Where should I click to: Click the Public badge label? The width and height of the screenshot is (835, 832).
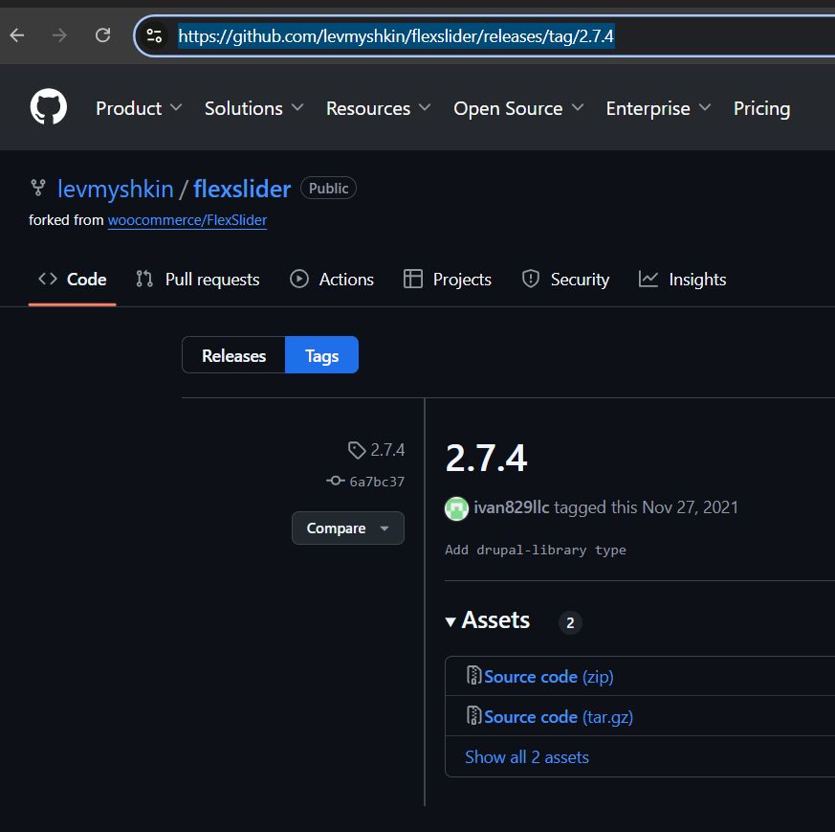[x=329, y=188]
